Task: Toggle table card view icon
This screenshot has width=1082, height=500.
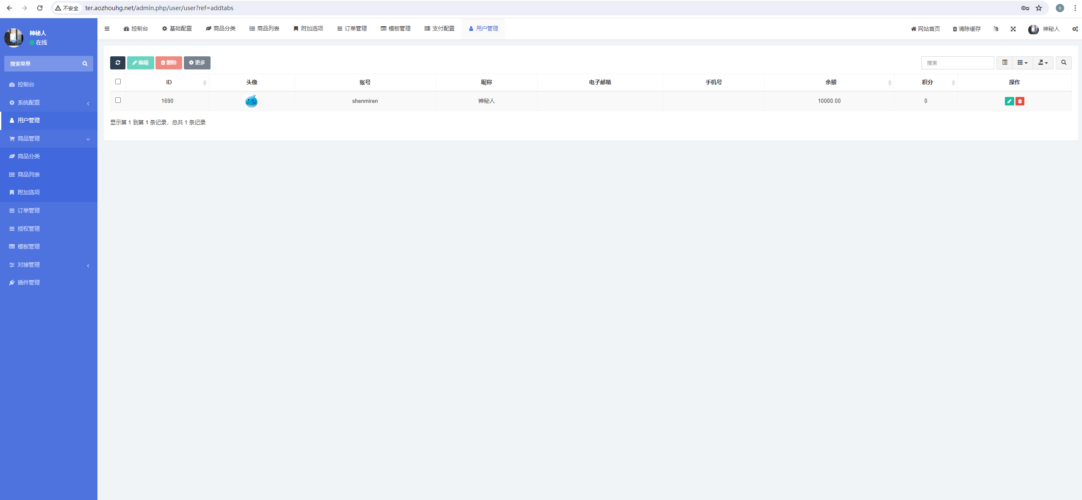Action: (x=1004, y=63)
